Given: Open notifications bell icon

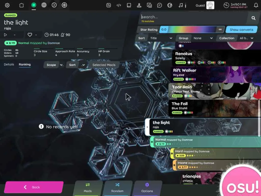Looking at the screenshot, I should 256,5.
